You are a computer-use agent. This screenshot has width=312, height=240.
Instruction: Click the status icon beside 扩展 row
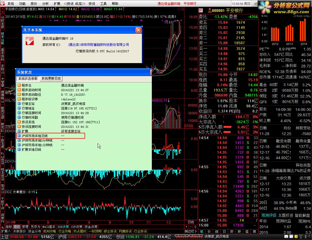pos(19,131)
